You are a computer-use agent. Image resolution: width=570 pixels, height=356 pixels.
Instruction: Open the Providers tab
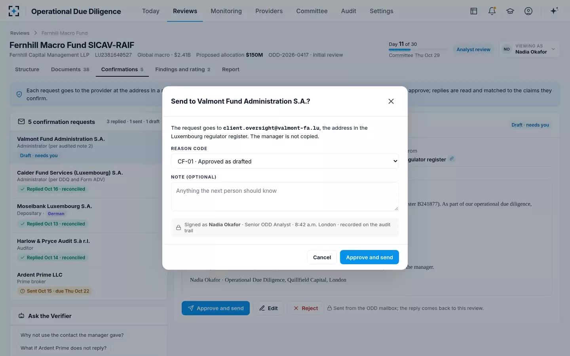tap(269, 11)
